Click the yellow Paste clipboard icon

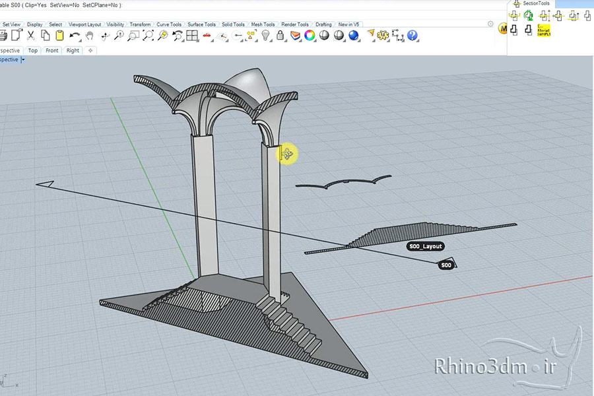click(59, 36)
